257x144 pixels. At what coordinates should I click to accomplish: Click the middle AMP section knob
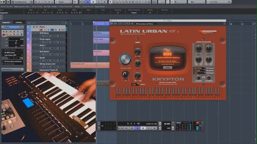pos(138,63)
